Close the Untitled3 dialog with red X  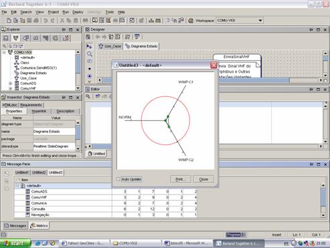click(214, 65)
